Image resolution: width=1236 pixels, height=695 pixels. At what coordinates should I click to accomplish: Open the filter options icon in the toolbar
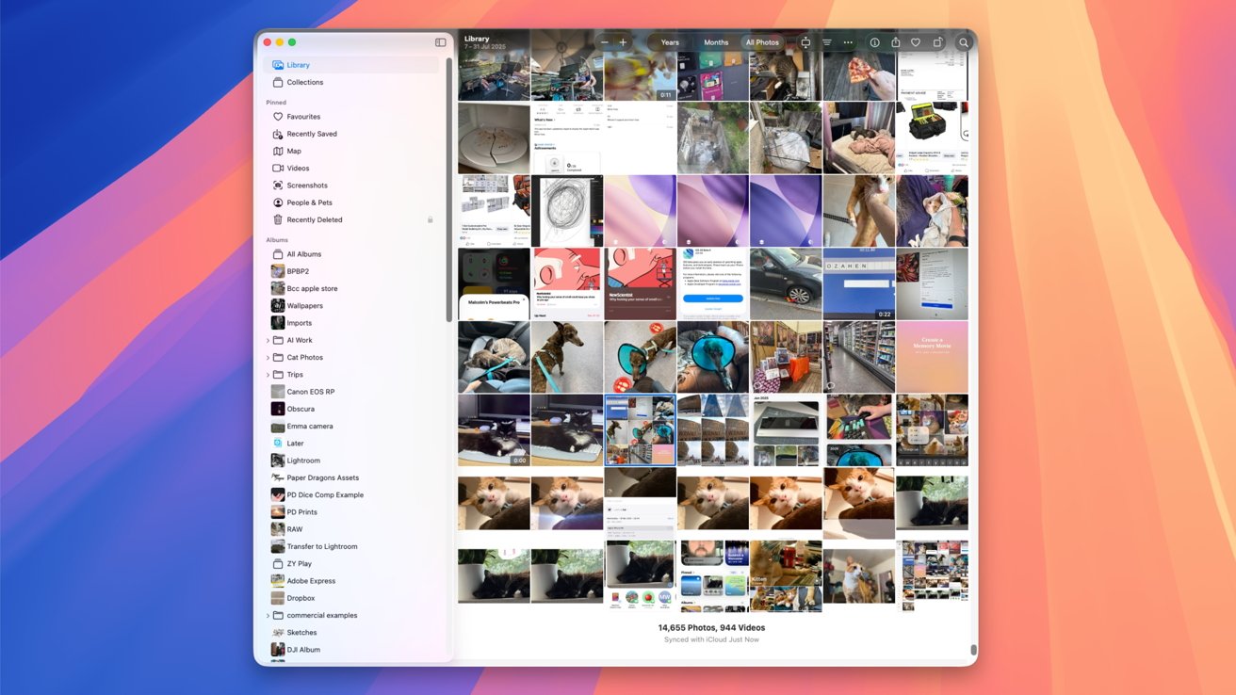[827, 42]
